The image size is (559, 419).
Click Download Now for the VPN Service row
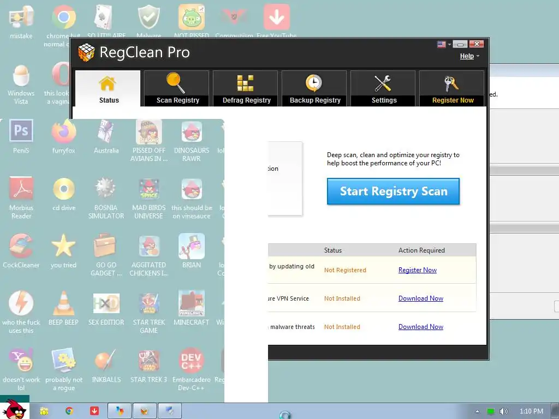(421, 298)
